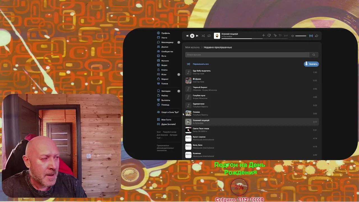Show lyrics with the Tт icon

point(280,36)
